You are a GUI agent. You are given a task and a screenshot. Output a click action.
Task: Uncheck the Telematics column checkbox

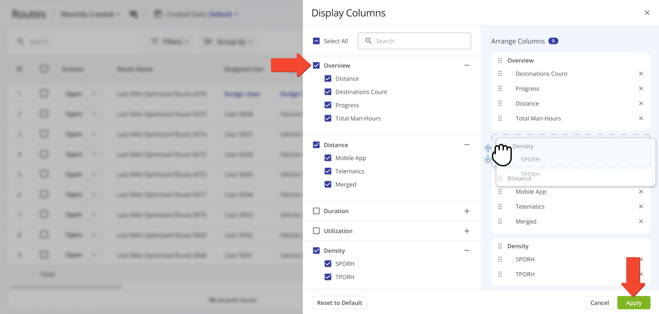(x=328, y=171)
